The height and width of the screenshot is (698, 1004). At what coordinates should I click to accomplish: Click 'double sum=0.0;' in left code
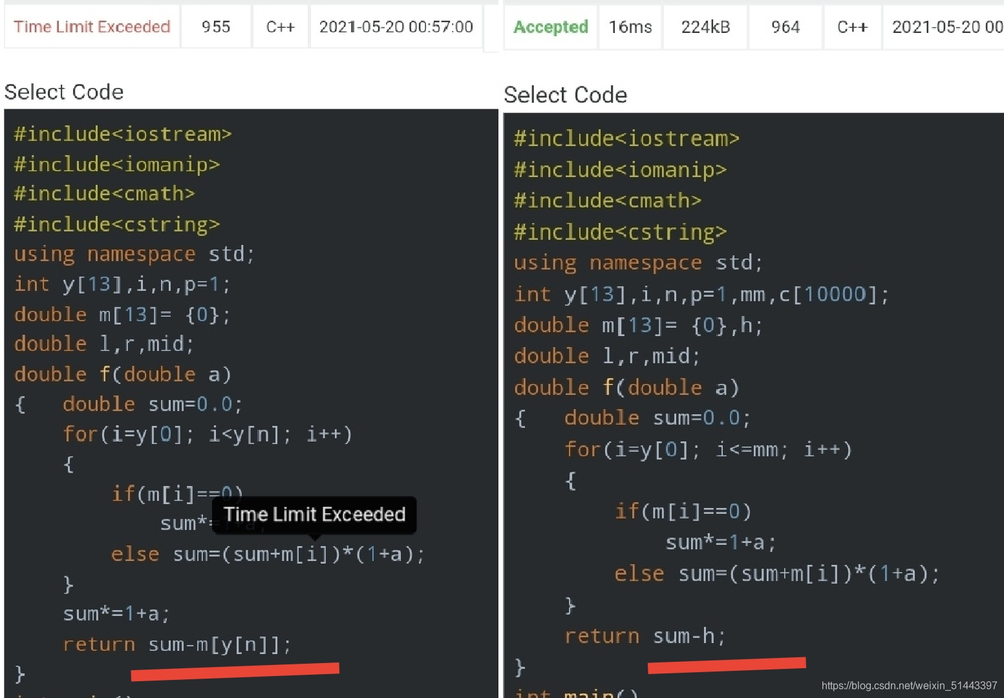pyautogui.click(x=153, y=404)
